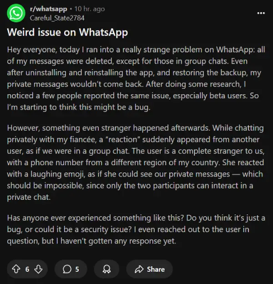Click the comment count number 5
Image resolution: width=273 pixels, height=284 pixels.
(77, 269)
